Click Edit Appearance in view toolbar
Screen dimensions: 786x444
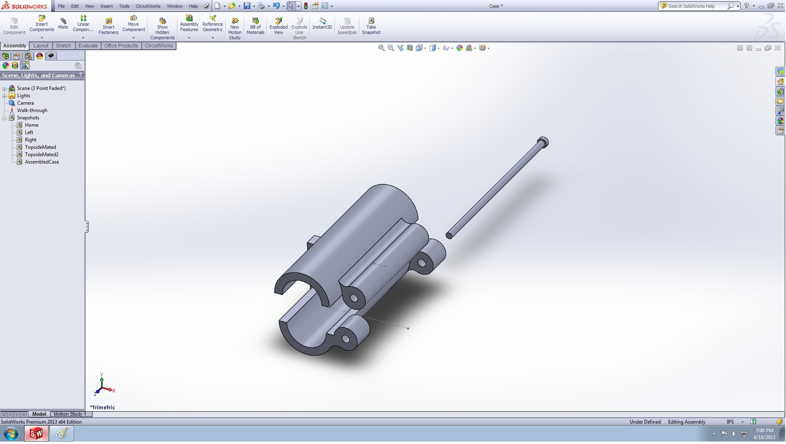(460, 48)
